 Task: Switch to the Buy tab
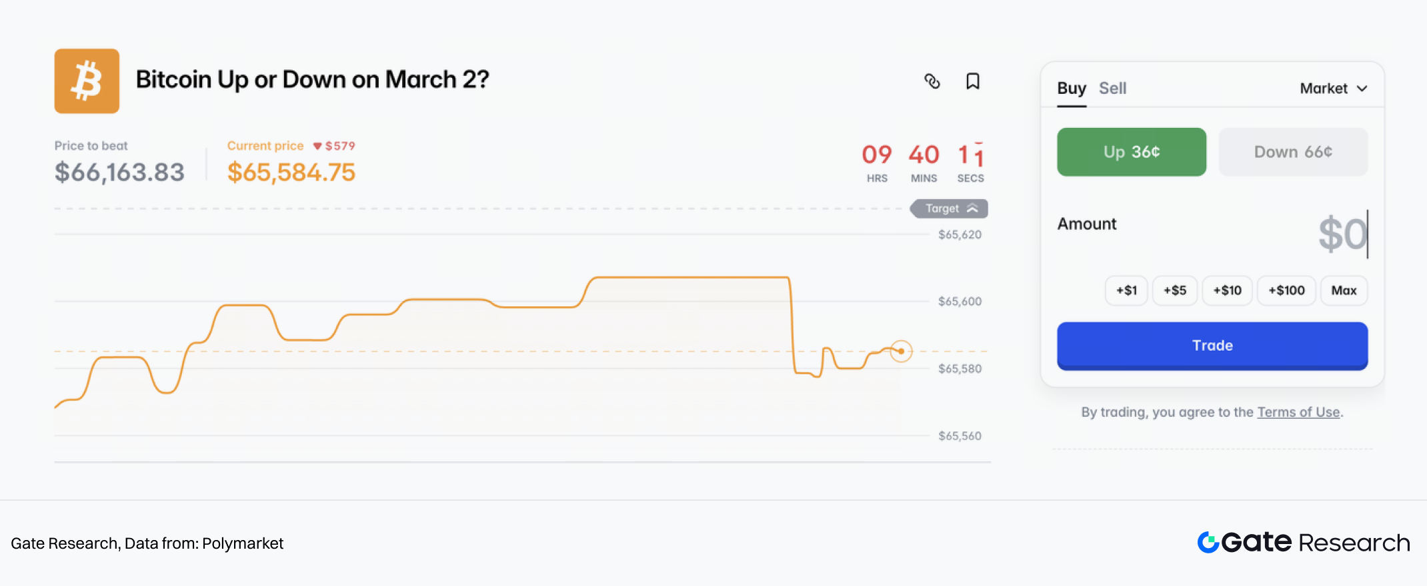[x=1072, y=89]
